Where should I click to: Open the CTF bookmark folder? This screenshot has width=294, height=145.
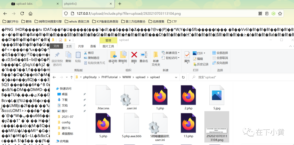point(172,21)
